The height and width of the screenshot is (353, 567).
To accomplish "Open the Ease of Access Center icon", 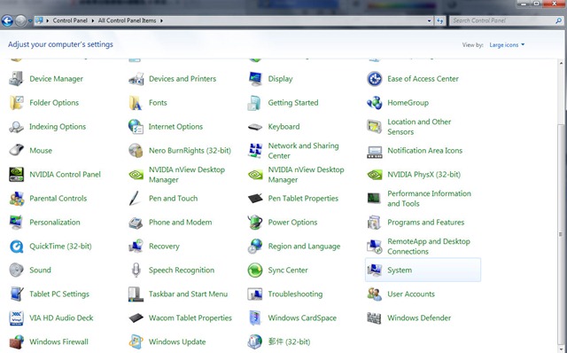I will 374,79.
